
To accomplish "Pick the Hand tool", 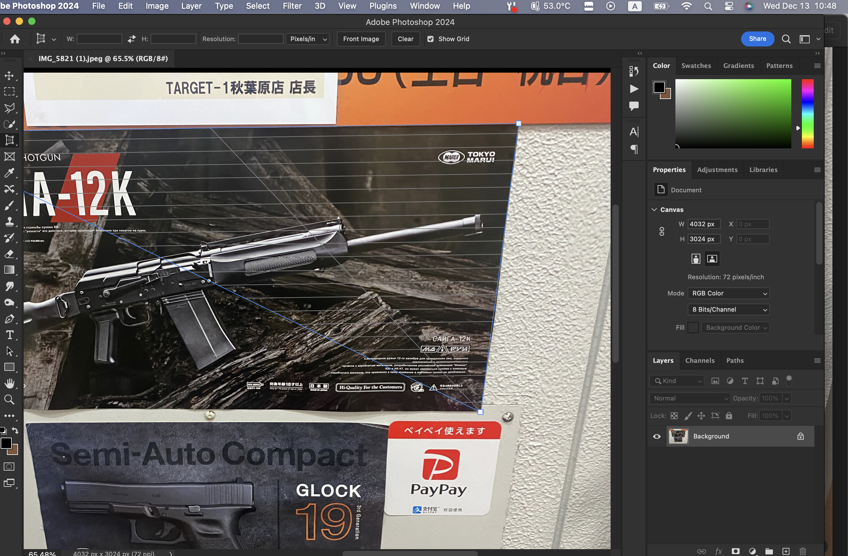I will [9, 384].
